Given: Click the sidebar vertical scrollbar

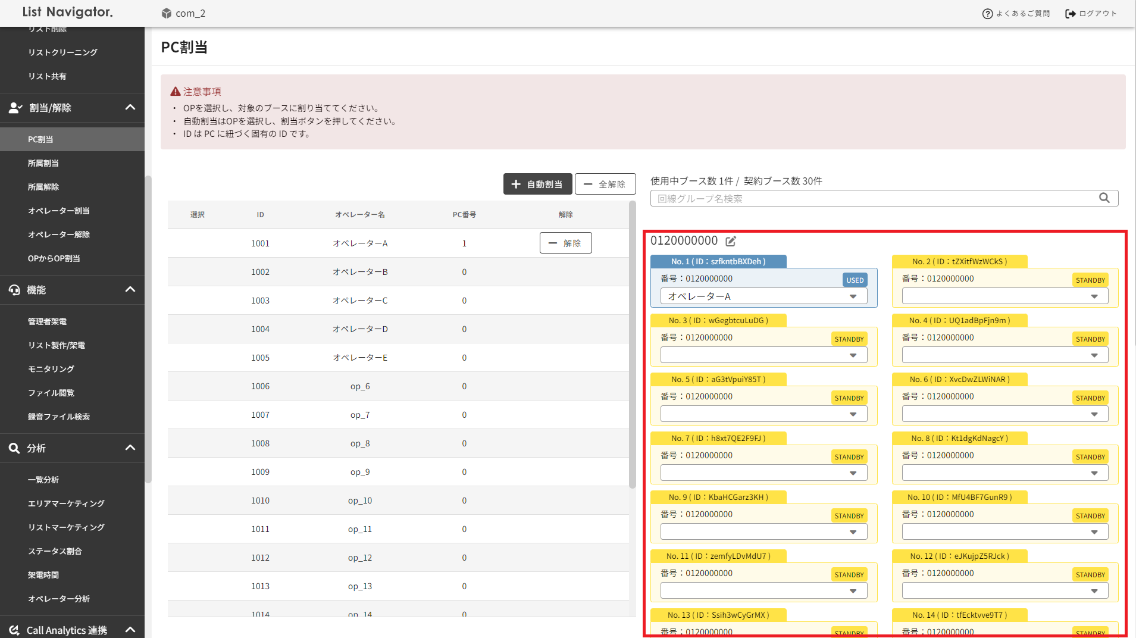Looking at the screenshot, I should coord(148,329).
